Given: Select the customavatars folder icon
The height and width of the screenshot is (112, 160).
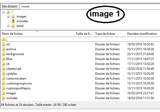Looking at the screenshot, I should (x=3, y=79).
